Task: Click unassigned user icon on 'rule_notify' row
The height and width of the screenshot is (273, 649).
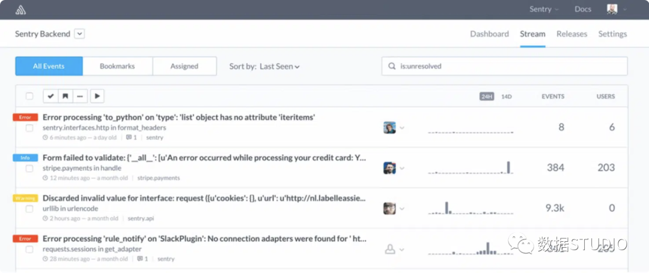Action: point(390,250)
